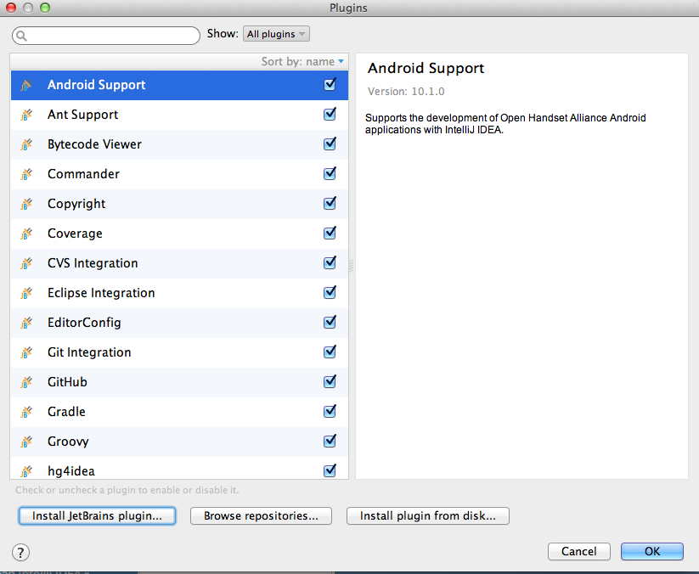Click the Bytecode Viewer plugin icon
This screenshot has height=574, width=699.
pyautogui.click(x=26, y=144)
